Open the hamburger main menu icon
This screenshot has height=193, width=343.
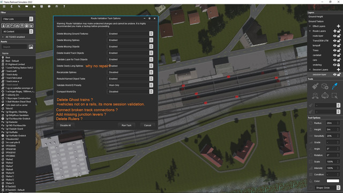[x=4, y=6]
